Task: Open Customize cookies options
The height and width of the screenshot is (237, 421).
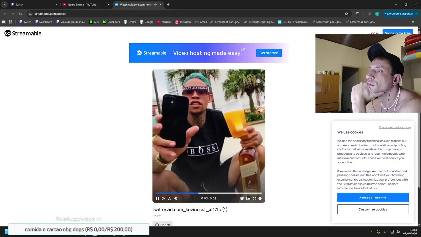Action: click(x=373, y=209)
